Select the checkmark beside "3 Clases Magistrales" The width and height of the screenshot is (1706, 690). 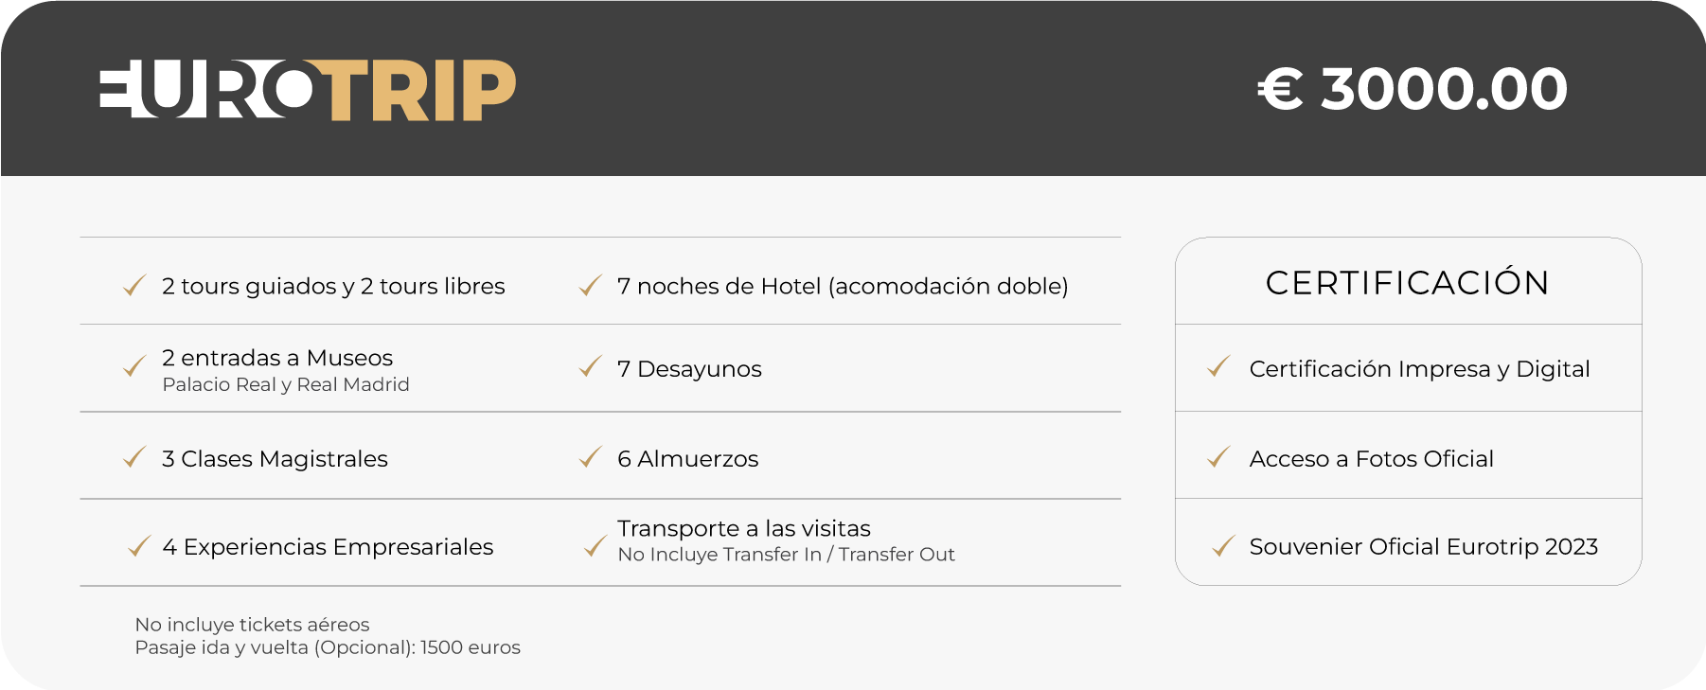tap(134, 458)
